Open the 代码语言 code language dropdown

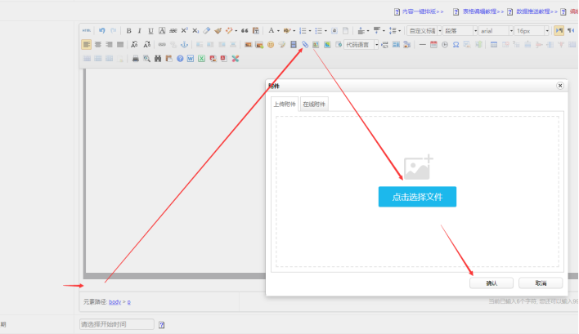[x=361, y=44]
